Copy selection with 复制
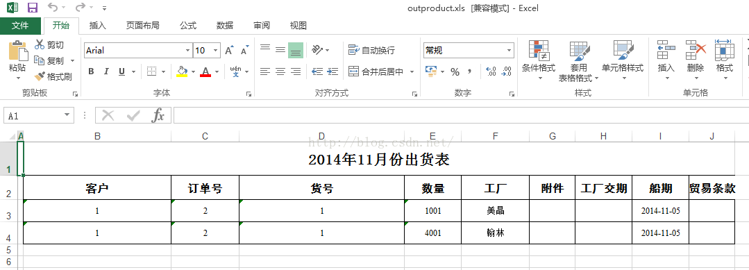Screen dimensions: 749x270 coord(49,60)
